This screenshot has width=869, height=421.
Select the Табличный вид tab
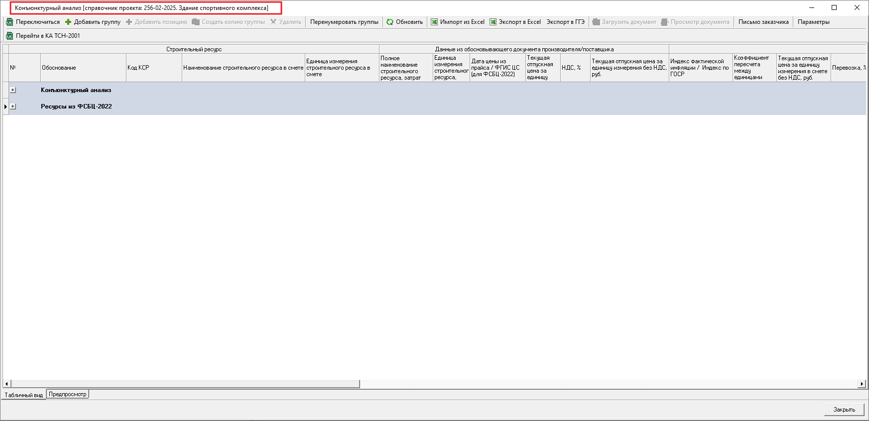pos(23,395)
